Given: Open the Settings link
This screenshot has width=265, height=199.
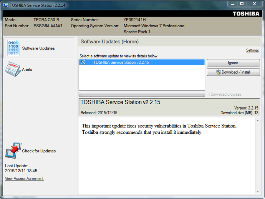Looking at the screenshot, I should (252, 50).
